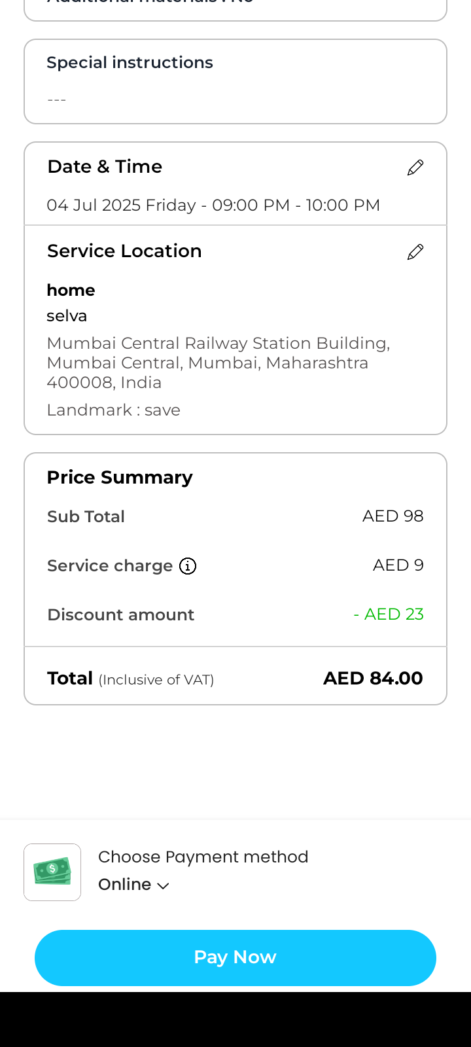Screen dimensions: 471x1047
Task: Tap the 04 Jul 2025 time slot
Action: [213, 205]
